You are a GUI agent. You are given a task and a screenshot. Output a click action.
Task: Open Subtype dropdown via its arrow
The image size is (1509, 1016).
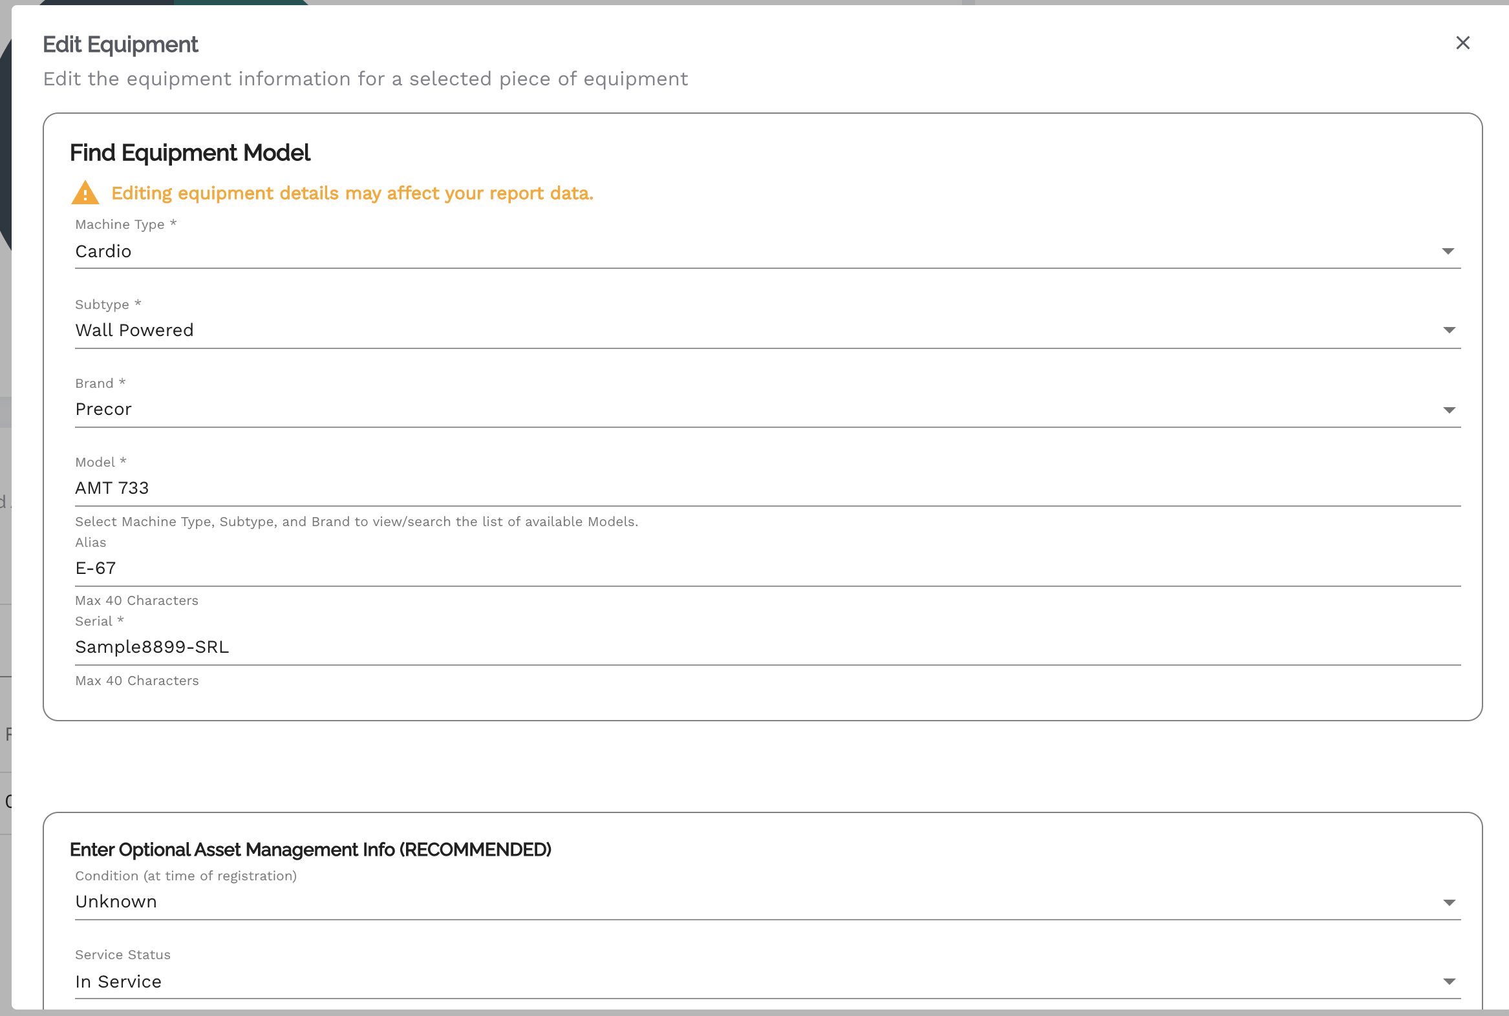click(1450, 330)
